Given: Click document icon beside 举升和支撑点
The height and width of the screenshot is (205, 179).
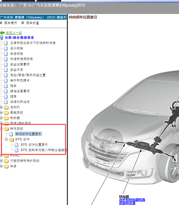Looking at the screenshot, I should click(6, 80).
